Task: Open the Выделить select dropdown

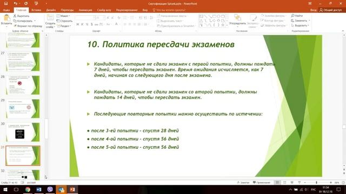Action: tap(300, 25)
